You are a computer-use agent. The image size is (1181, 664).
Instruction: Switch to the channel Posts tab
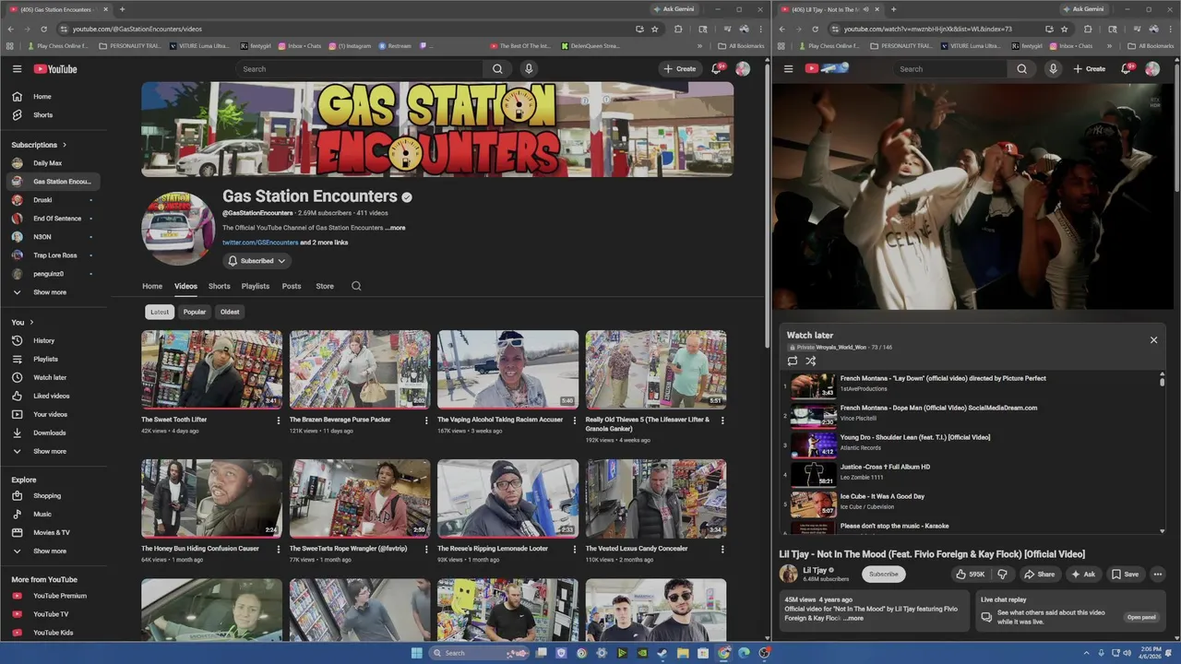coord(292,286)
